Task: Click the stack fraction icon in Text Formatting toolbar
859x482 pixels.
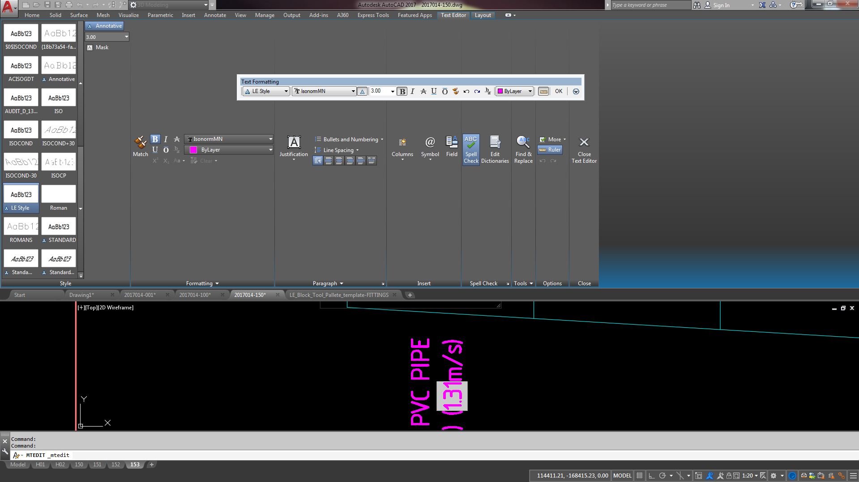Action: pyautogui.click(x=488, y=91)
